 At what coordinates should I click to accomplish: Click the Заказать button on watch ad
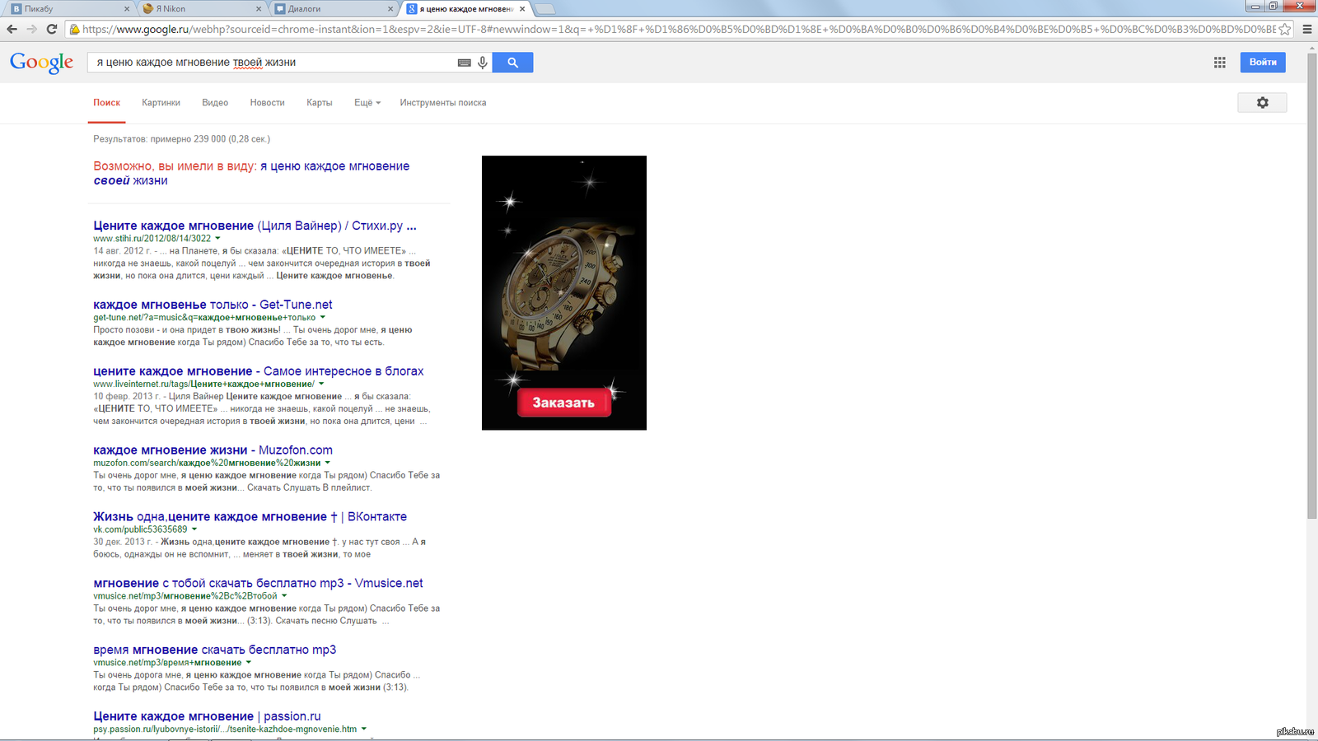(x=563, y=403)
